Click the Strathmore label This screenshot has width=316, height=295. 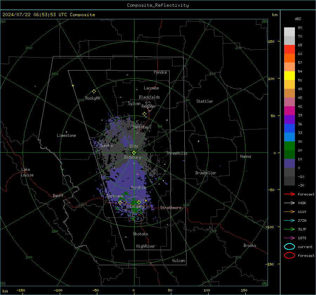click(x=171, y=208)
